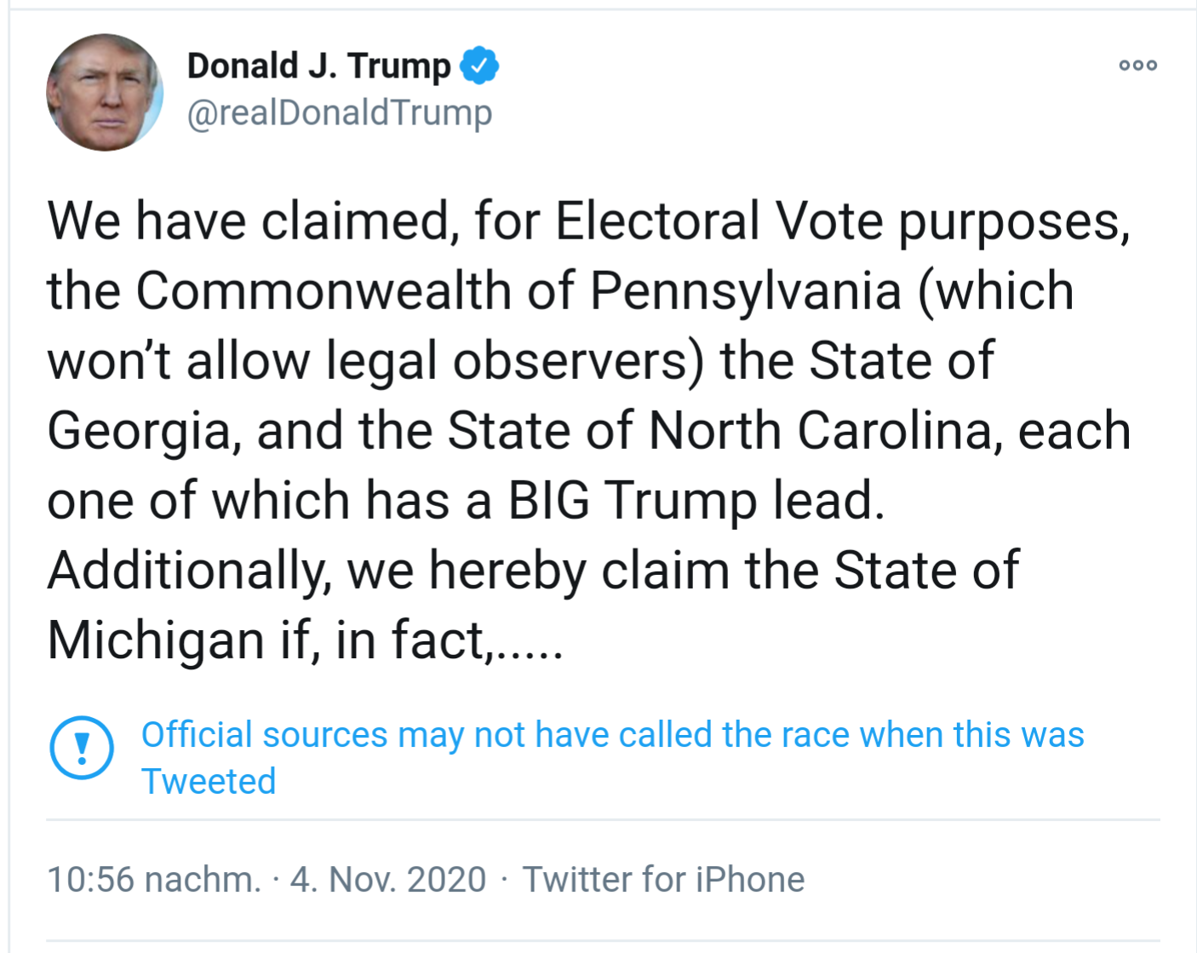Click the word 'Georgia' in the tweet
The width and height of the screenshot is (1197, 953).
139,430
